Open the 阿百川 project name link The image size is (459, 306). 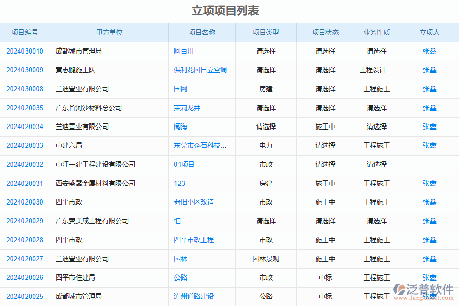184,51
